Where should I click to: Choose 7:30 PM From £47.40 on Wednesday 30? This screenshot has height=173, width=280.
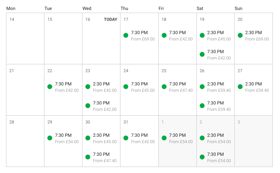point(101,157)
